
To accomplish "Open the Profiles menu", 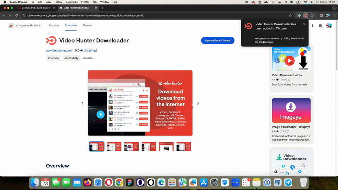I will (x=85, y=2).
